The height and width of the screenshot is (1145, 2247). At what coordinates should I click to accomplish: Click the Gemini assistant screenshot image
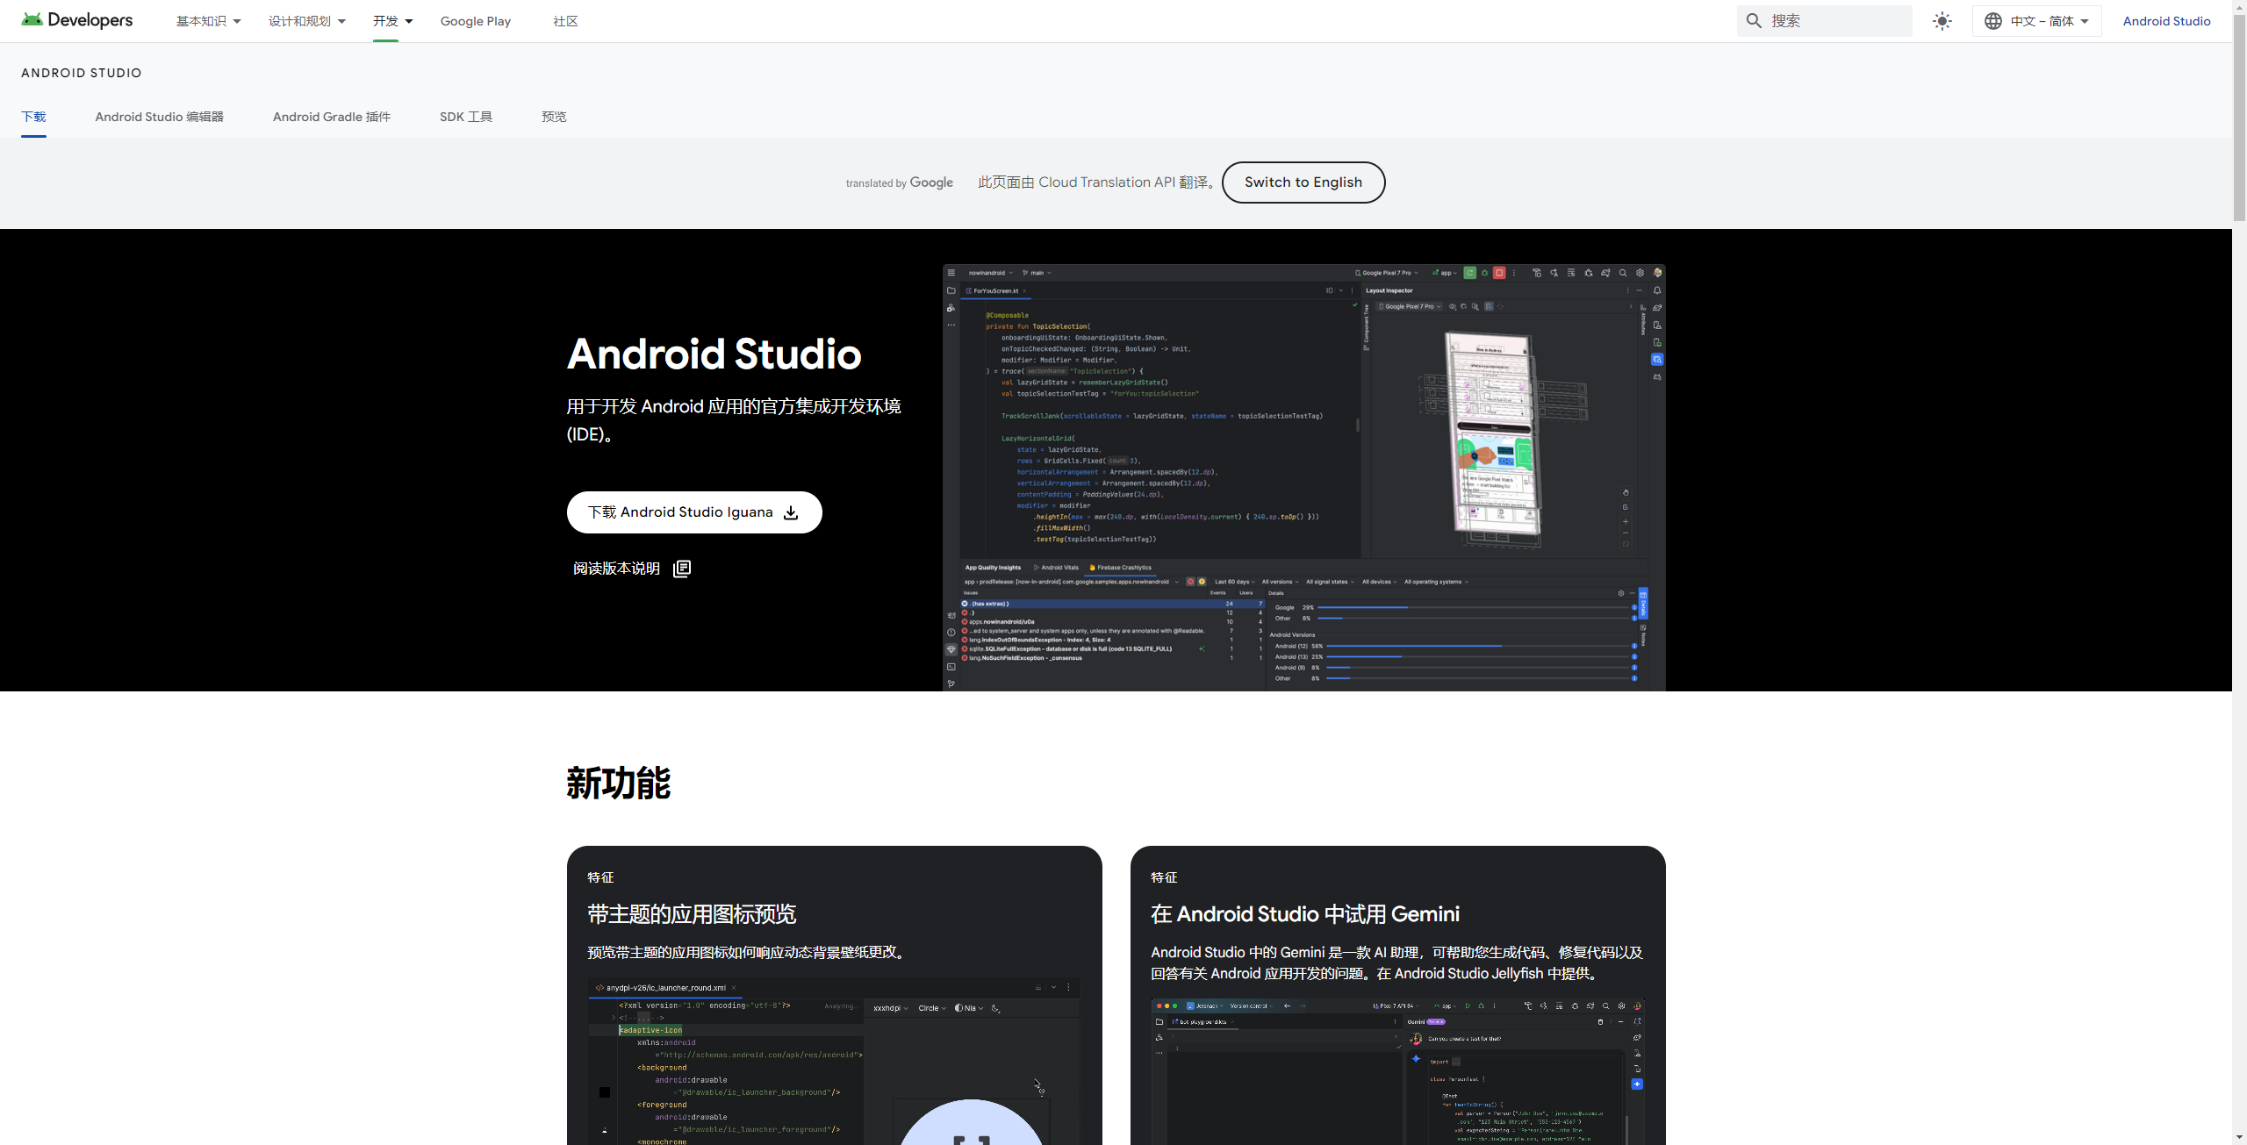tap(1397, 1071)
